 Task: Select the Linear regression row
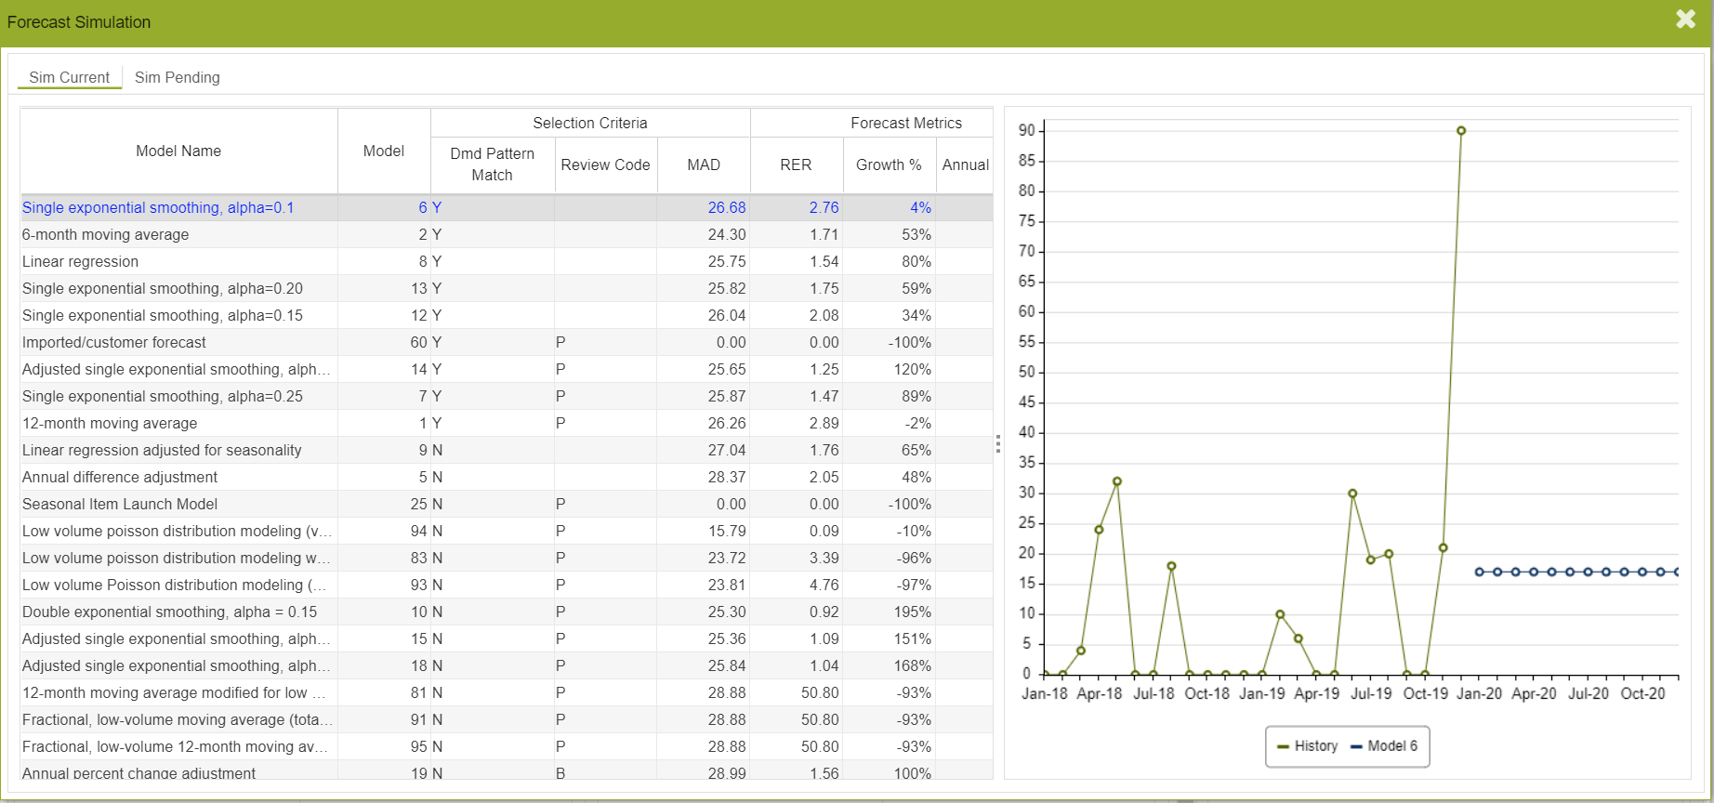(x=80, y=262)
